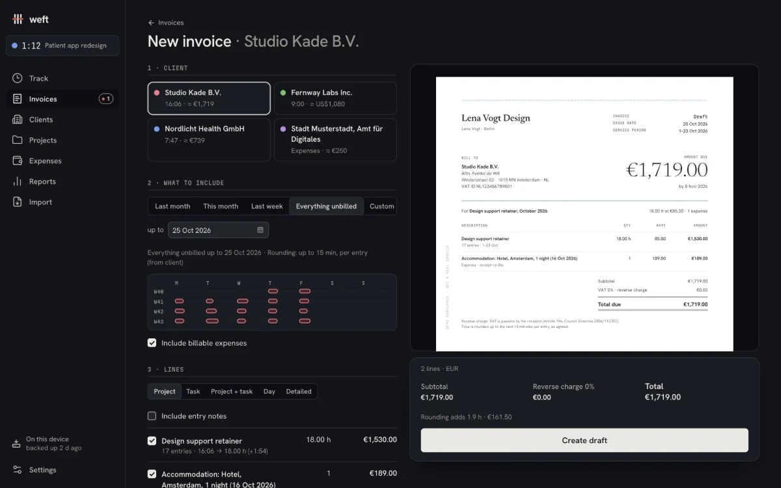This screenshot has width=781, height=488.
Task: Open Clients in the sidebar
Action: (x=62, y=120)
